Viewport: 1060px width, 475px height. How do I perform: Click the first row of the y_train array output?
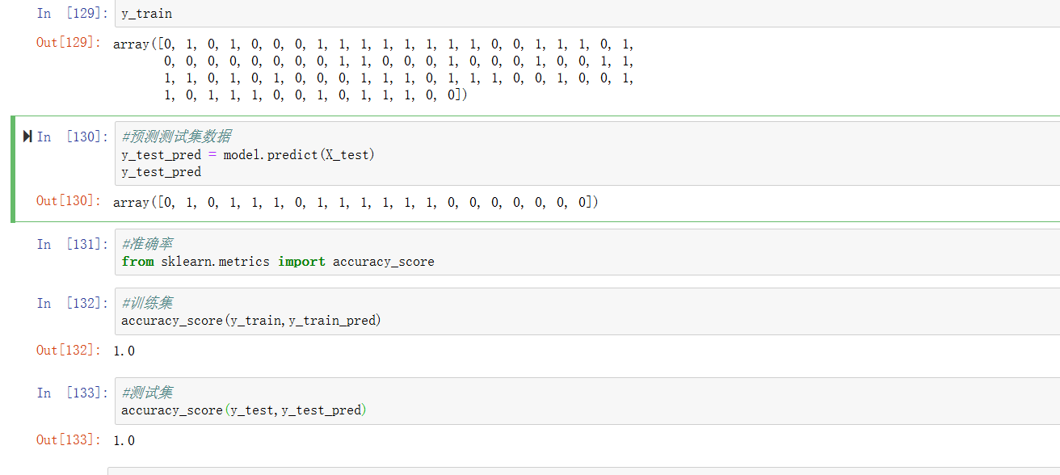point(374,44)
